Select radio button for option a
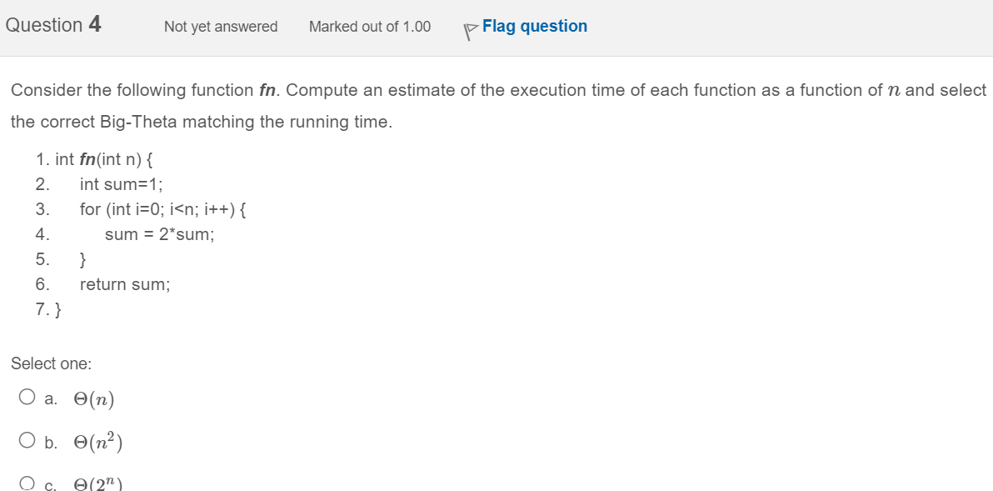Image resolution: width=993 pixels, height=491 pixels. [x=27, y=398]
